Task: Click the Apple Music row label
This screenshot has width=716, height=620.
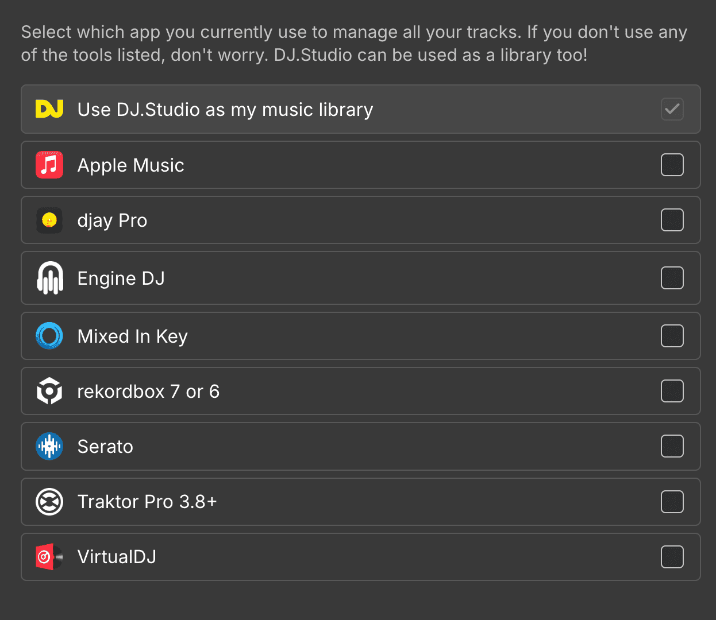Action: pos(130,165)
